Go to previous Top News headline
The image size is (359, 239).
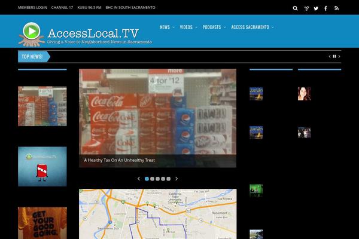(330, 56)
